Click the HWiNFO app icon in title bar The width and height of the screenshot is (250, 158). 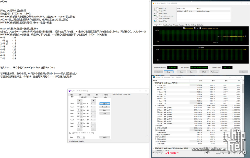click(154, 77)
